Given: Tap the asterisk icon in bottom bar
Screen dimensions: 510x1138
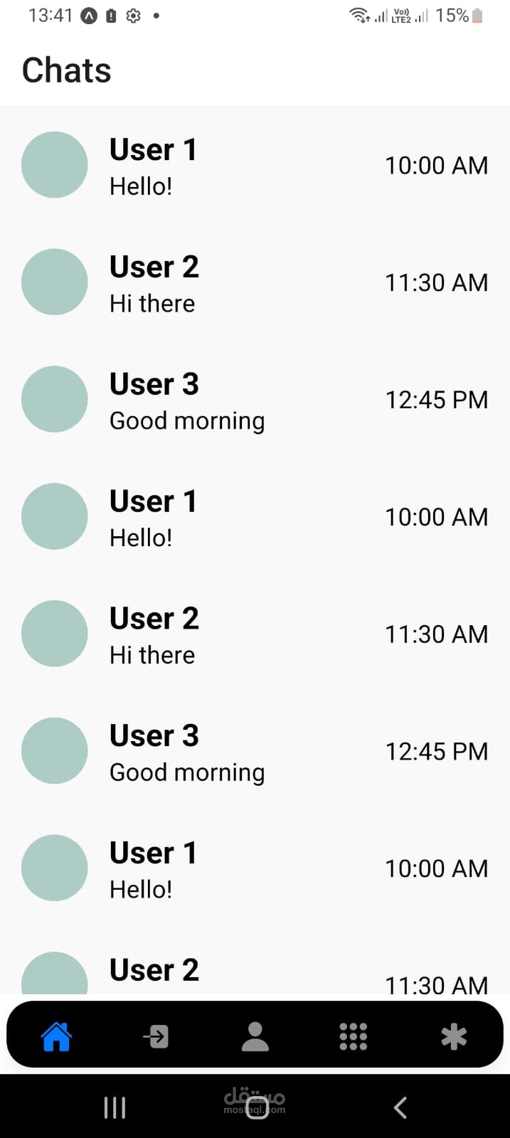Looking at the screenshot, I should pos(454,1036).
